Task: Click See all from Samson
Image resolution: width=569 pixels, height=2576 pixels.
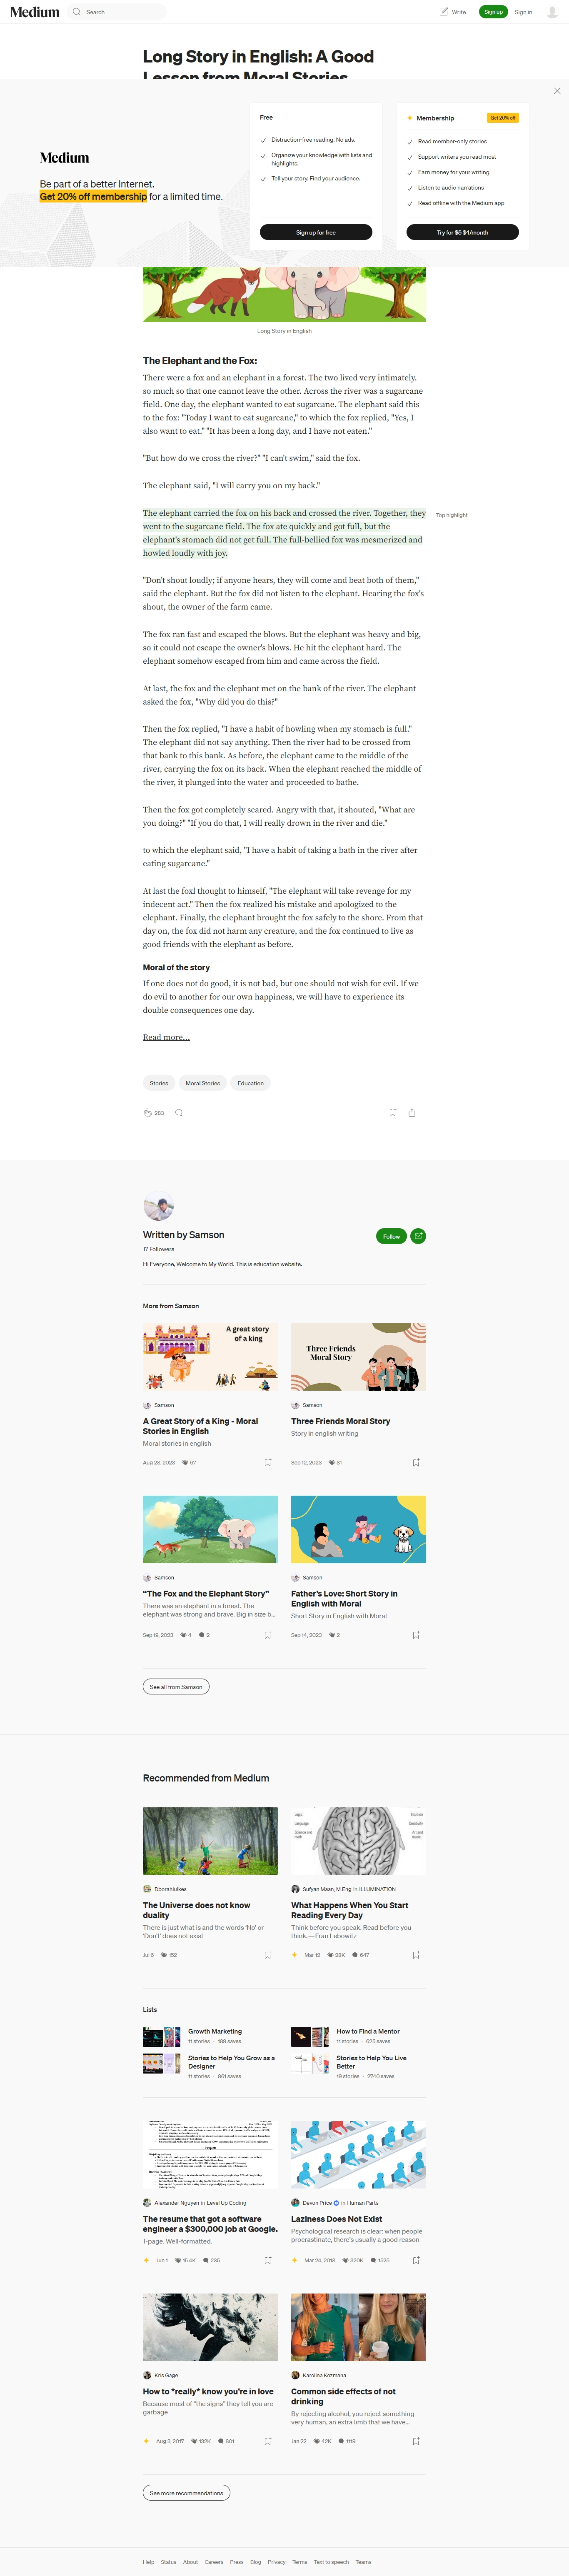Action: 176,1687
